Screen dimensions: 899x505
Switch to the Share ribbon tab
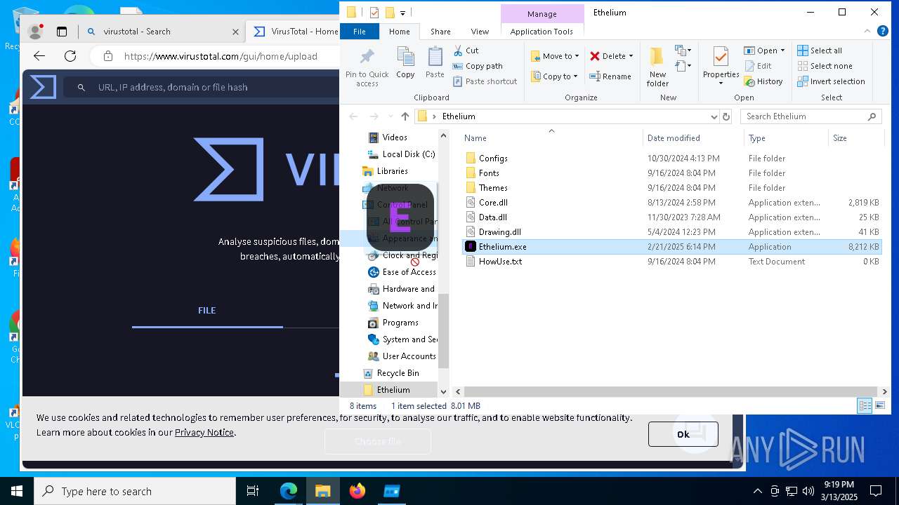tap(440, 32)
